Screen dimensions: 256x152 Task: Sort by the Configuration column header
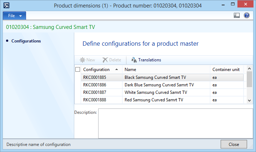(101, 70)
